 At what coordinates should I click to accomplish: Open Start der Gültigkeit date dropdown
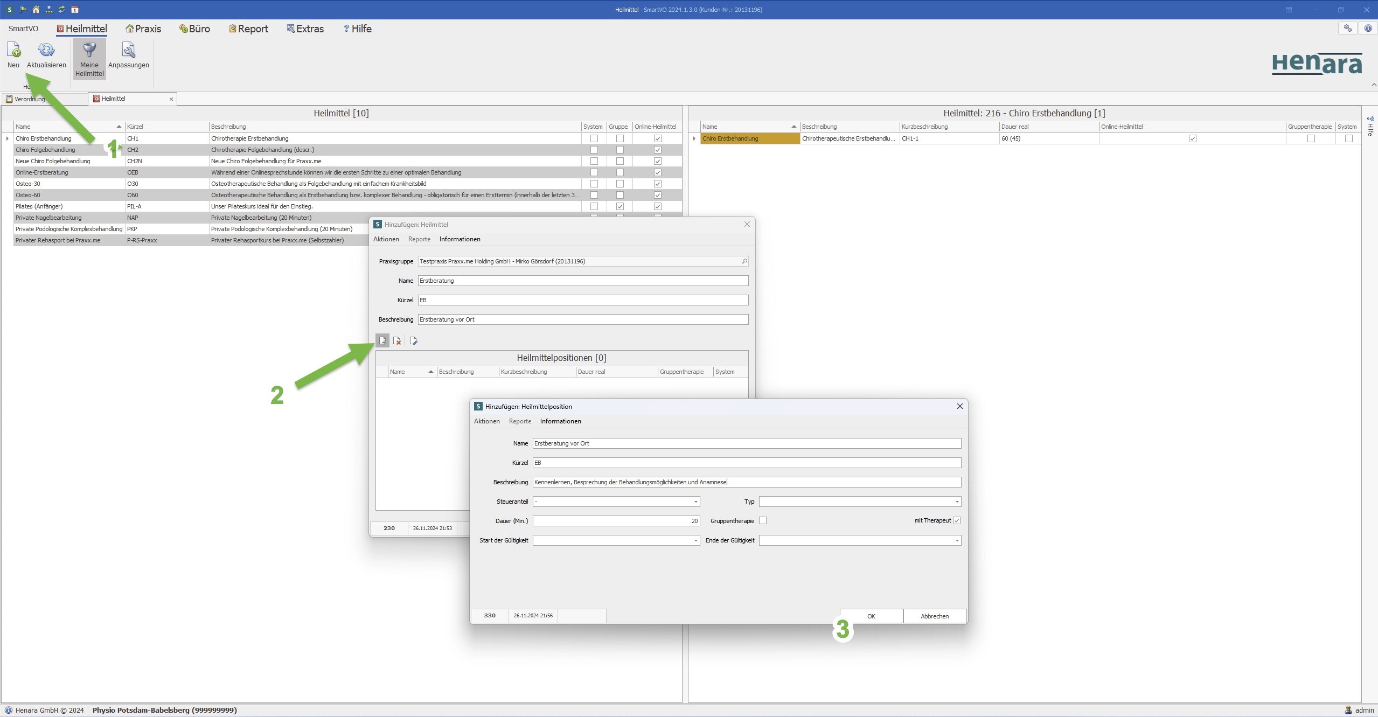click(695, 540)
